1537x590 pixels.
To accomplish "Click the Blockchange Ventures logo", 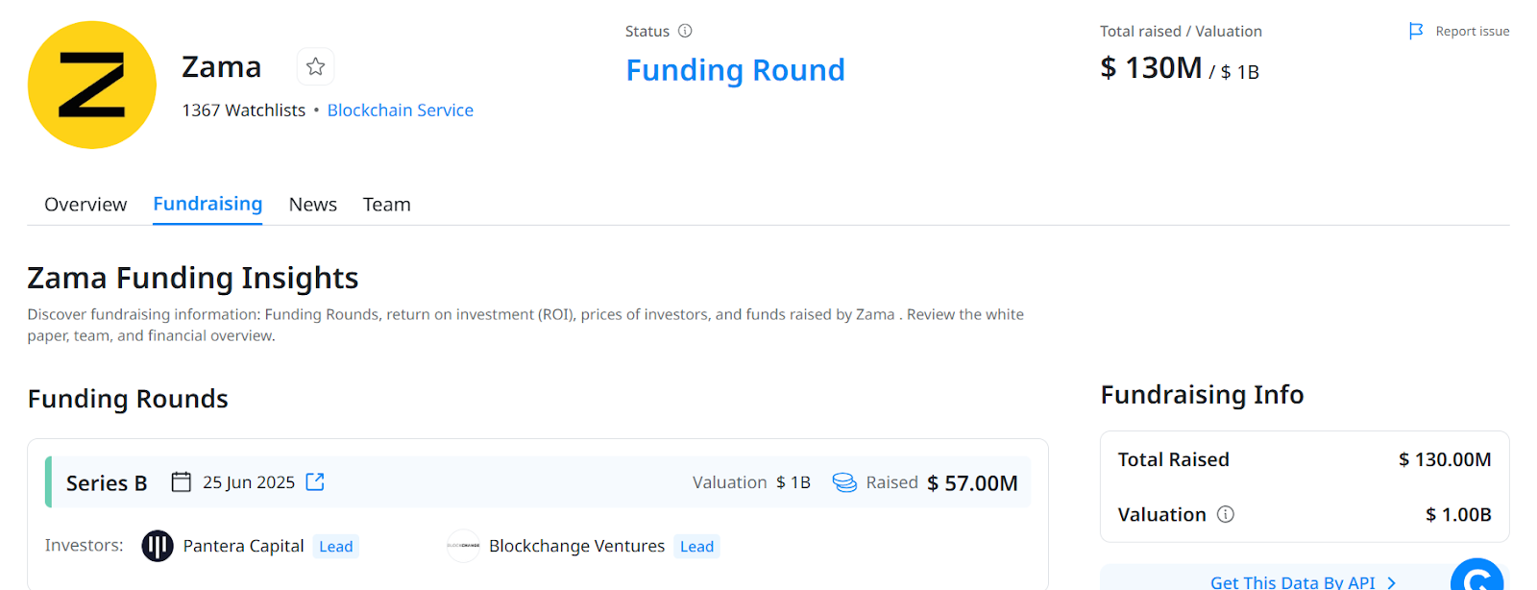I will coord(463,546).
